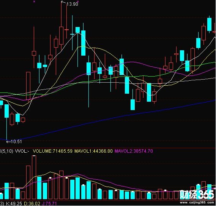Click the cyan candlestick with the 10.51 low wick
The width and height of the screenshot is (216, 206).
pos(6,122)
